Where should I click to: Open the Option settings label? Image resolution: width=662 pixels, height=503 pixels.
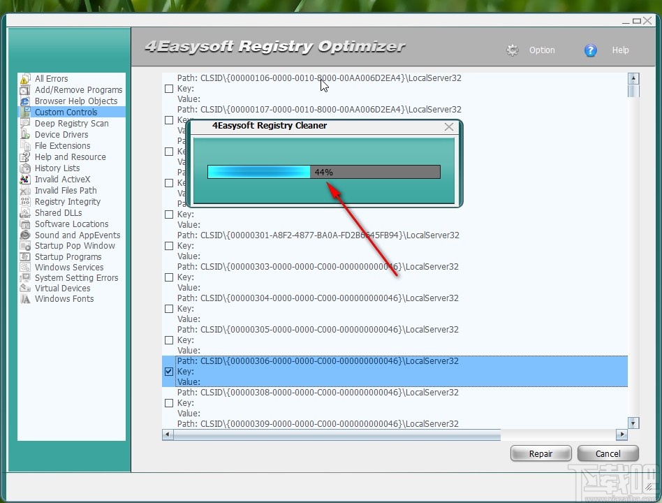542,50
